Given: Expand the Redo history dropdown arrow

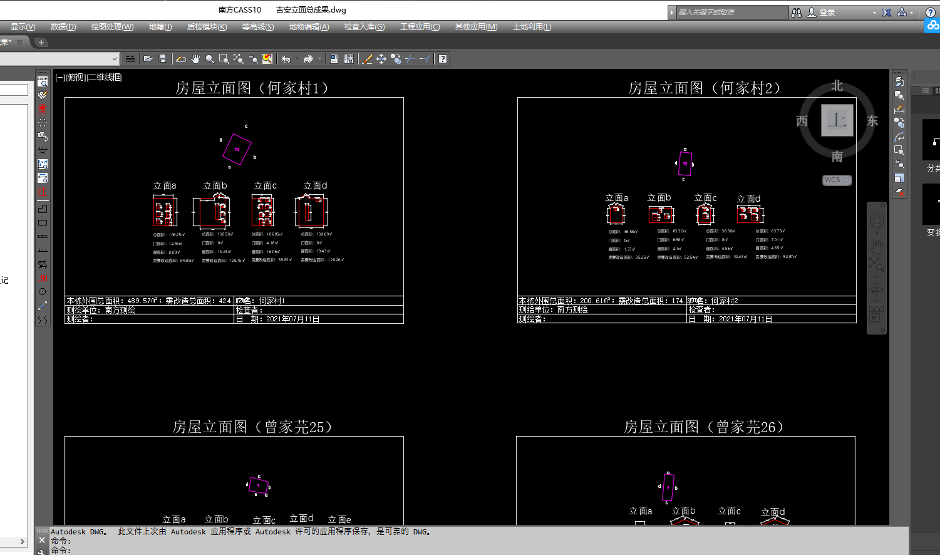Looking at the screenshot, I should point(319,59).
